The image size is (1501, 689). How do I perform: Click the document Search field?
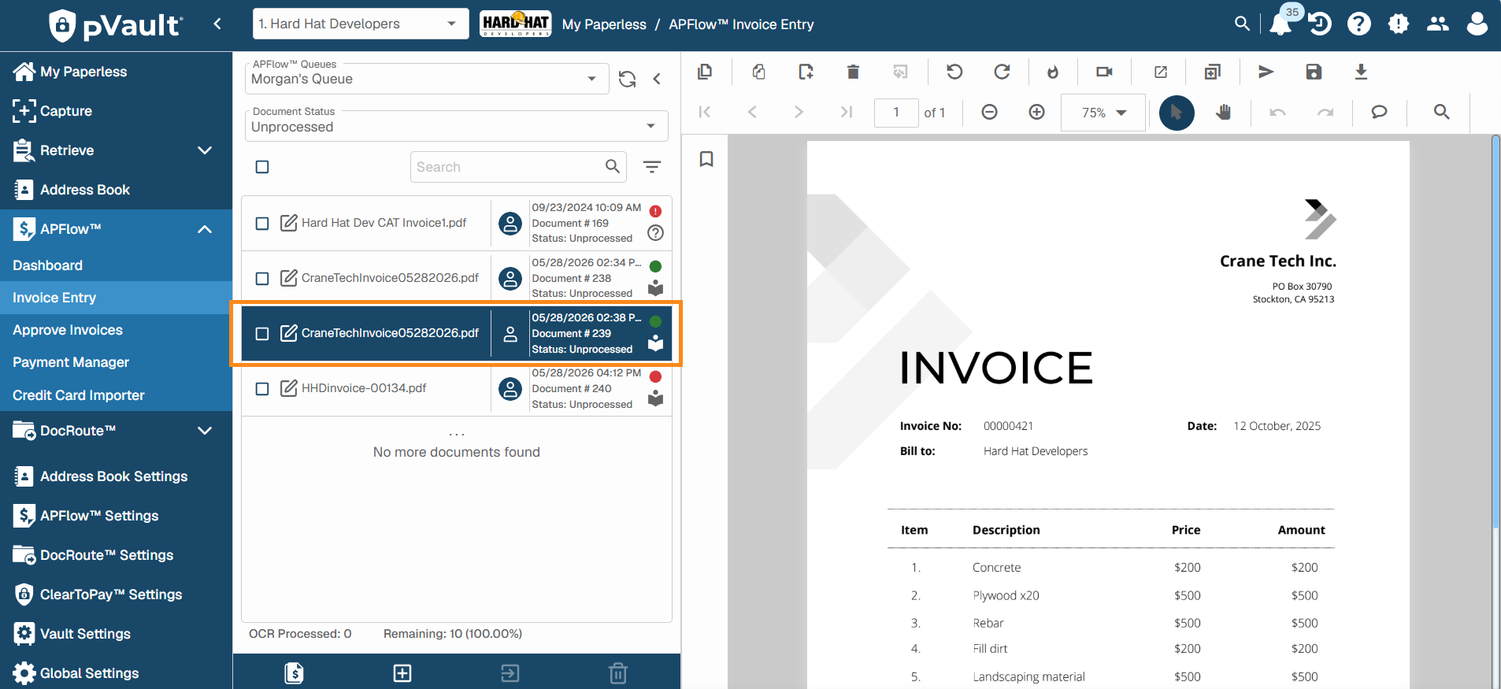pos(518,167)
